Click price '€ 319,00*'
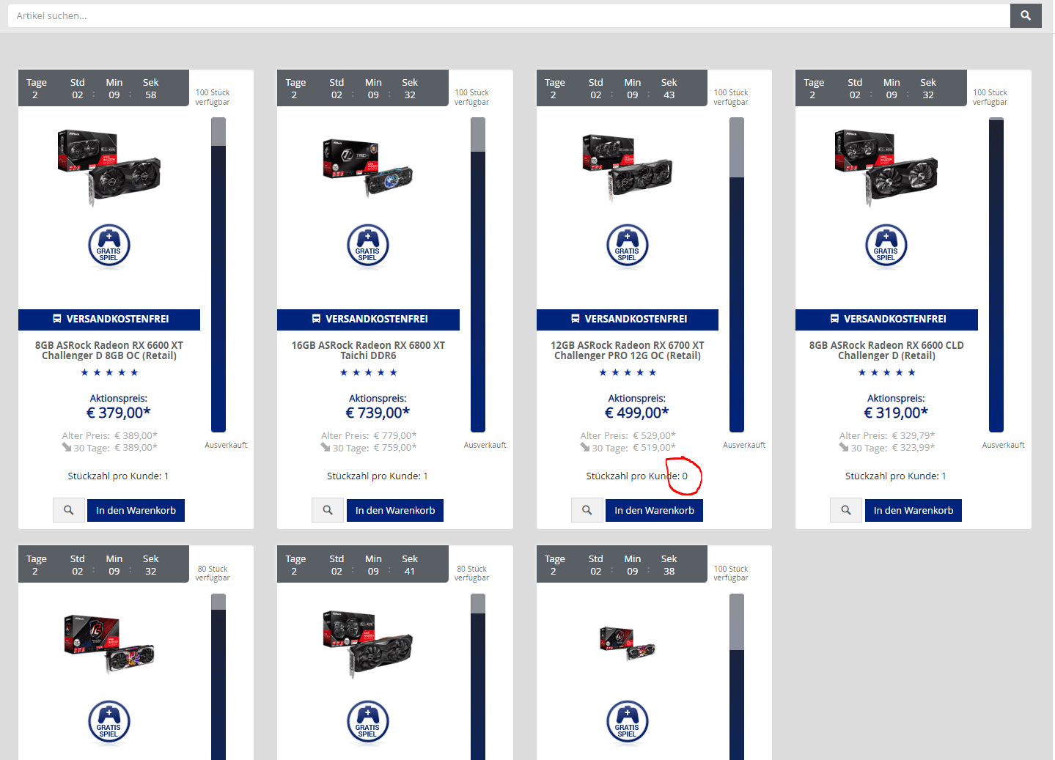 click(x=896, y=413)
